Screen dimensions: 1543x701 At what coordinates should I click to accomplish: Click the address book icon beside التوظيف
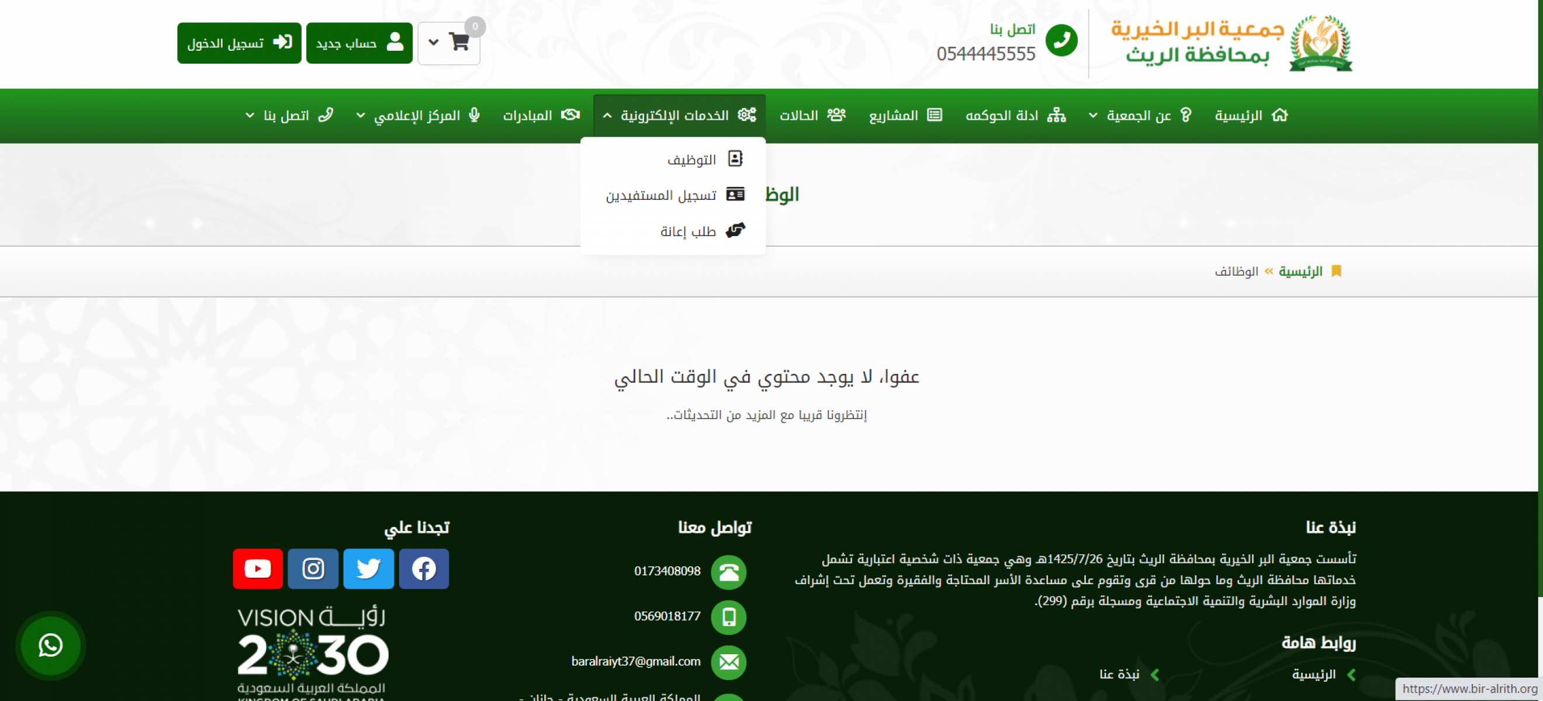coord(735,159)
